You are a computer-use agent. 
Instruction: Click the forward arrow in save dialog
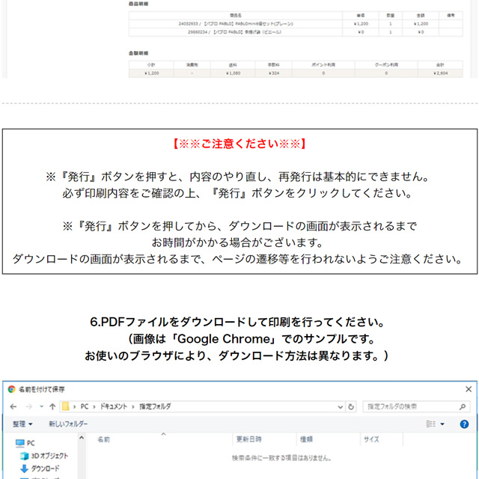(28, 406)
